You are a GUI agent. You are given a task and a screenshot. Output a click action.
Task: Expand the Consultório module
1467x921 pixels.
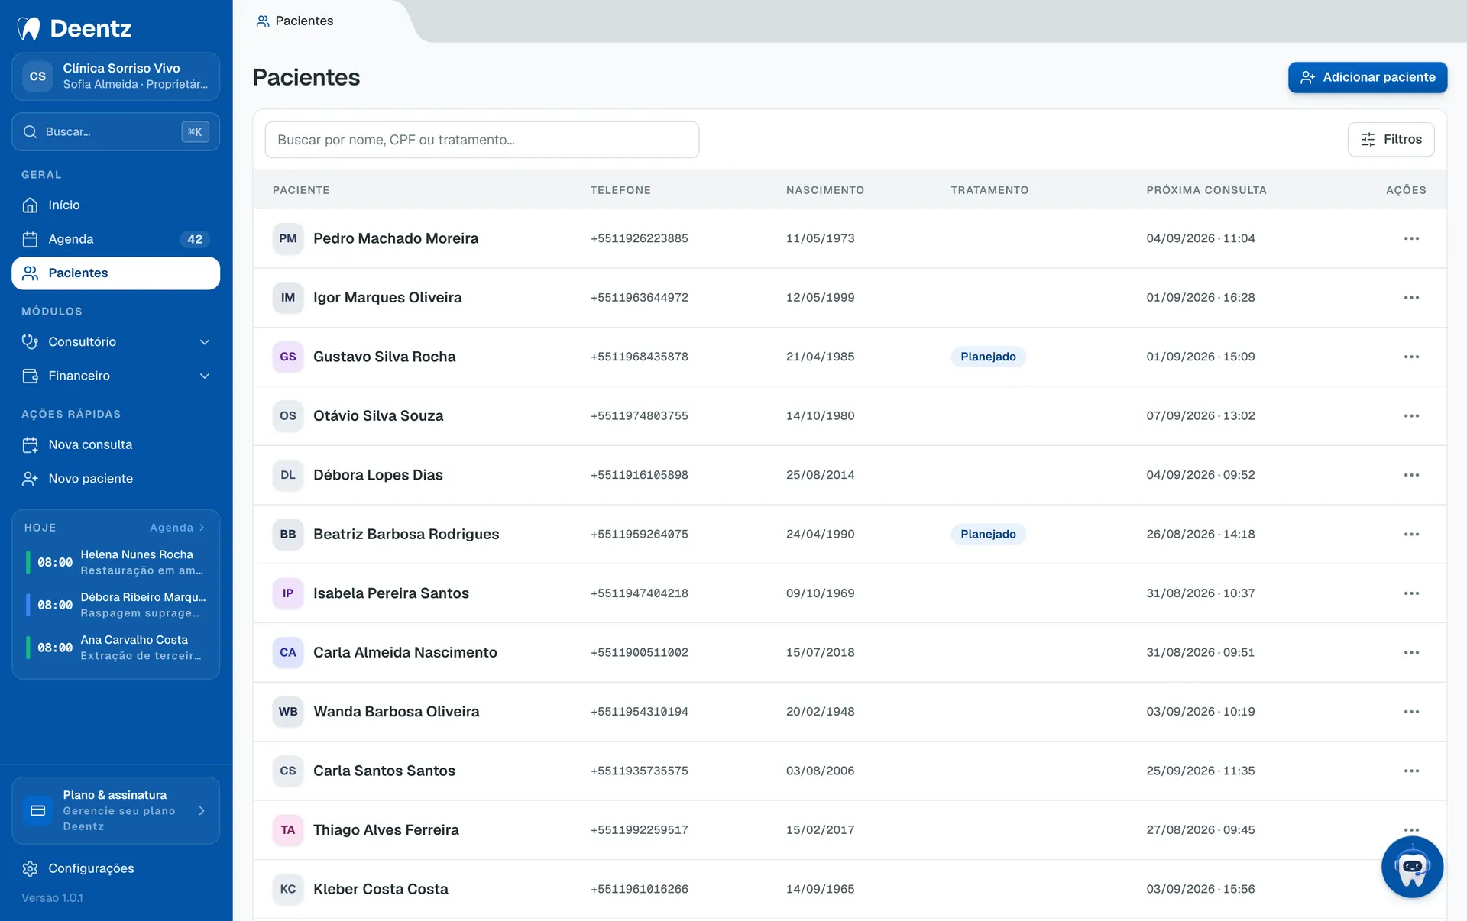pyautogui.click(x=116, y=342)
